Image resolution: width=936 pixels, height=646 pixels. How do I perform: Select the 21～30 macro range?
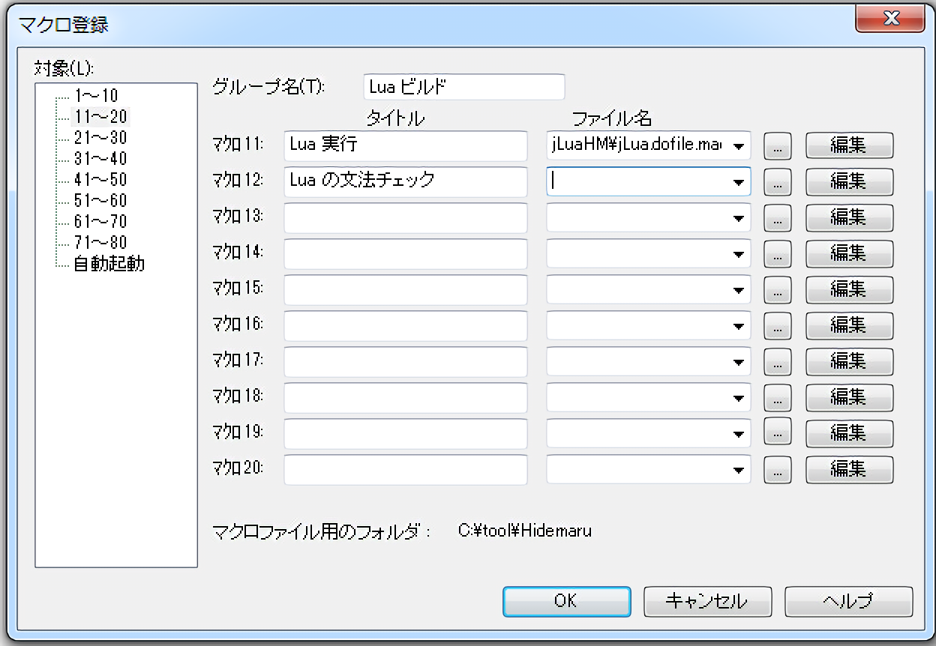100,138
